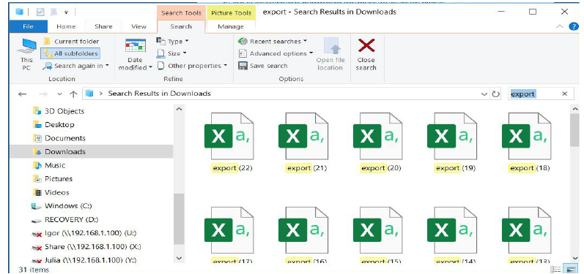Screen dimensions: 584x274
Task: Show Recent searches list
Action: click(273, 41)
